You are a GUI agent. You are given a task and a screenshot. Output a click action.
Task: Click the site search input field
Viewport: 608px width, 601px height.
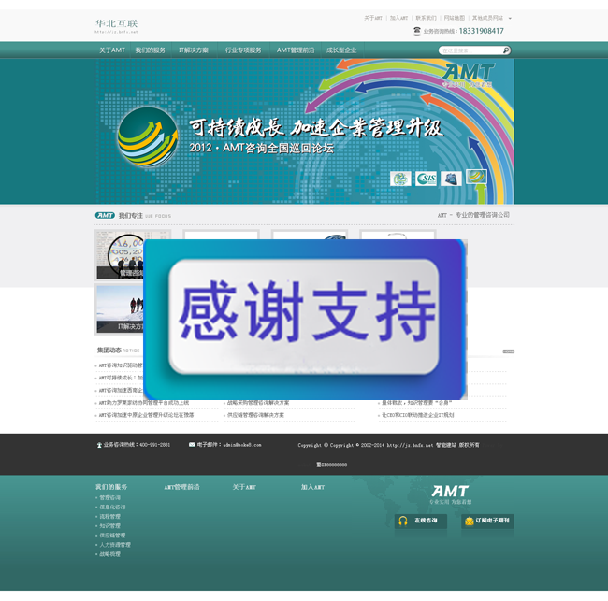470,50
